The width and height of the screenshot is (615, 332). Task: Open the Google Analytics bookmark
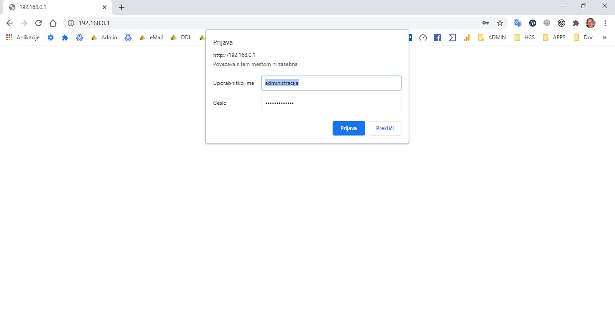pyautogui.click(x=467, y=37)
